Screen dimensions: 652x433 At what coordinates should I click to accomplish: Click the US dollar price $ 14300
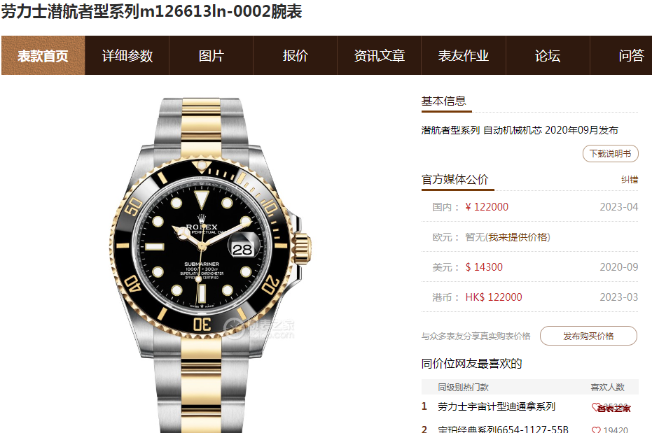(484, 267)
